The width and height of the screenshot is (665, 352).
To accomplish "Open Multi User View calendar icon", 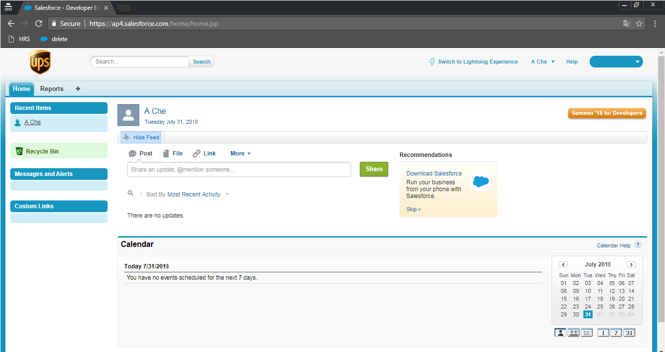I will (x=574, y=333).
